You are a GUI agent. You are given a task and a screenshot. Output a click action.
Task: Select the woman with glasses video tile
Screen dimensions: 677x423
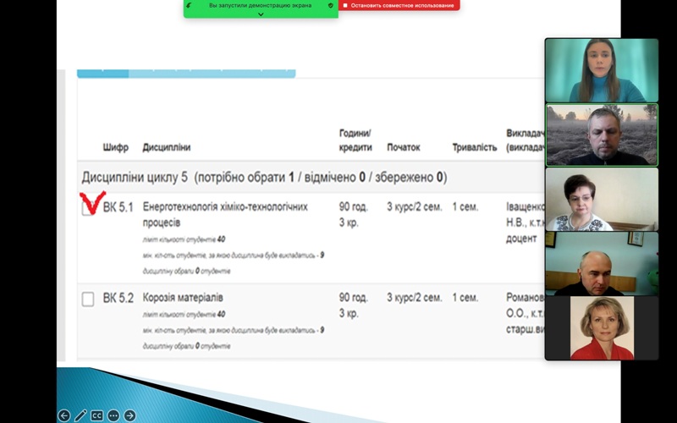tap(602, 200)
